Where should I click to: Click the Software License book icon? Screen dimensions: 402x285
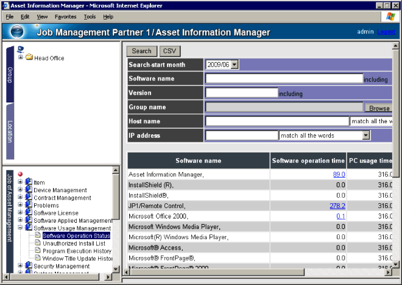point(28,213)
